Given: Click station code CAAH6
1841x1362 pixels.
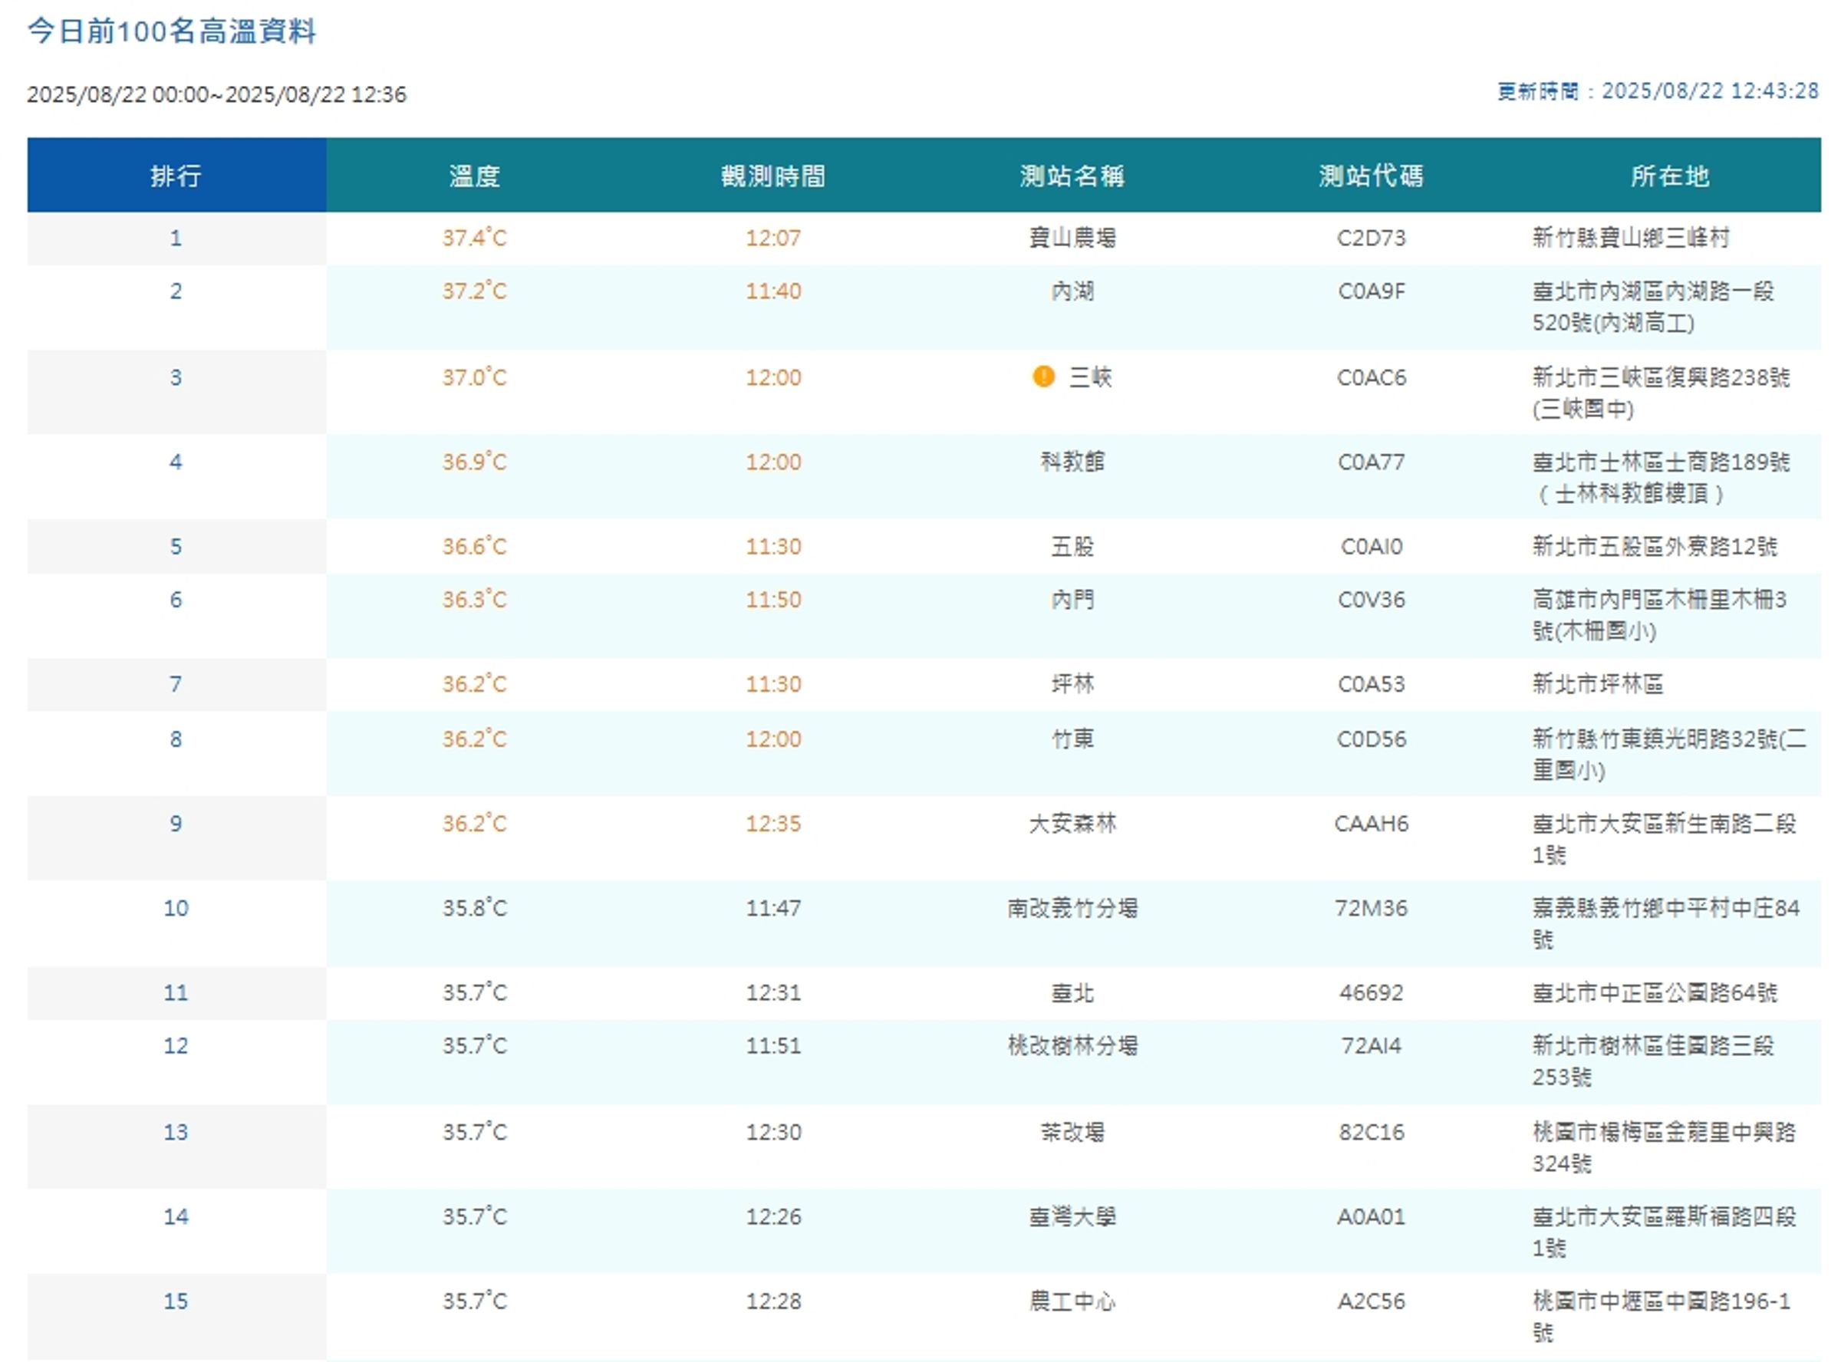Looking at the screenshot, I should click(1371, 824).
